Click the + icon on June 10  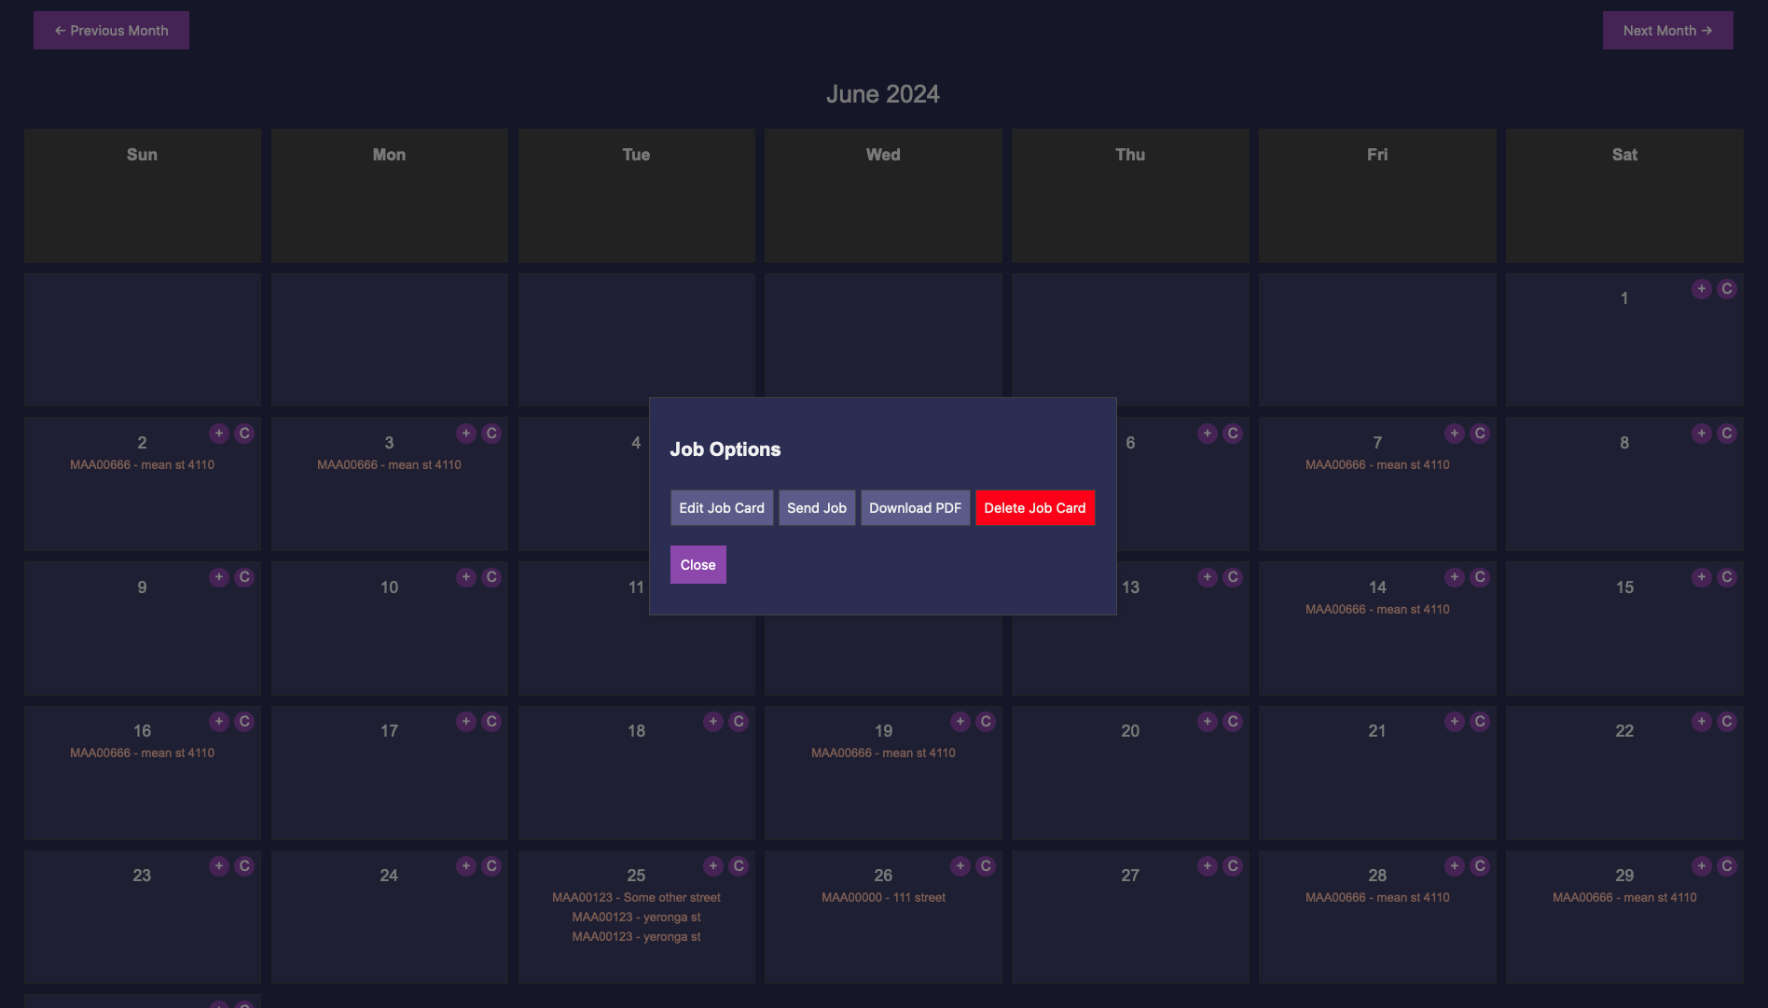coord(465,577)
